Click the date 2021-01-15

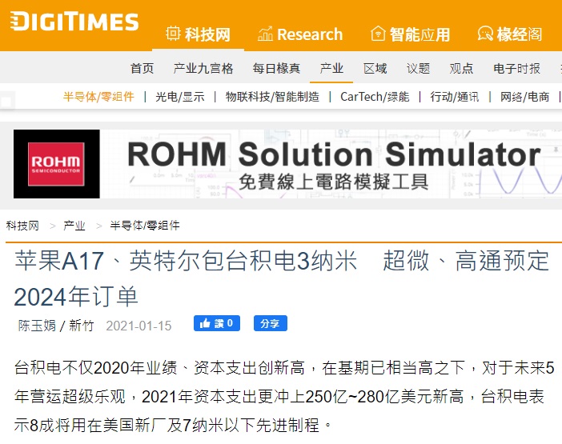coord(138,326)
